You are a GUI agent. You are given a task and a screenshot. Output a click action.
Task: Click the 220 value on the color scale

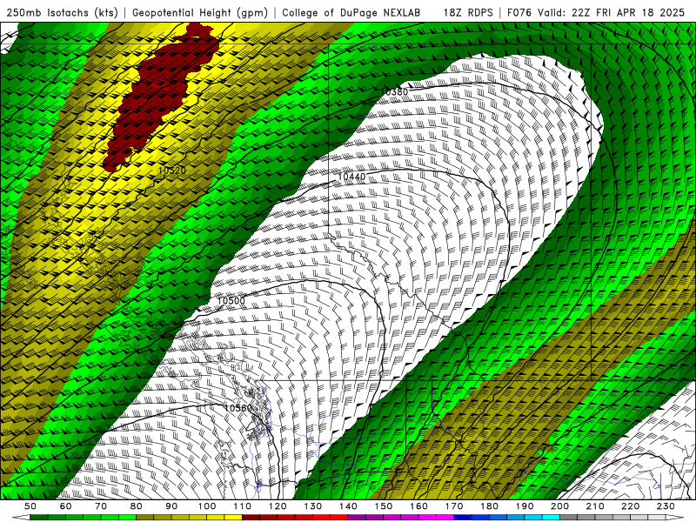631,506
